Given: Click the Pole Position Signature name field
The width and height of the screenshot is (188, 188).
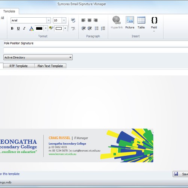Looking at the screenshot, I should (x=96, y=43).
